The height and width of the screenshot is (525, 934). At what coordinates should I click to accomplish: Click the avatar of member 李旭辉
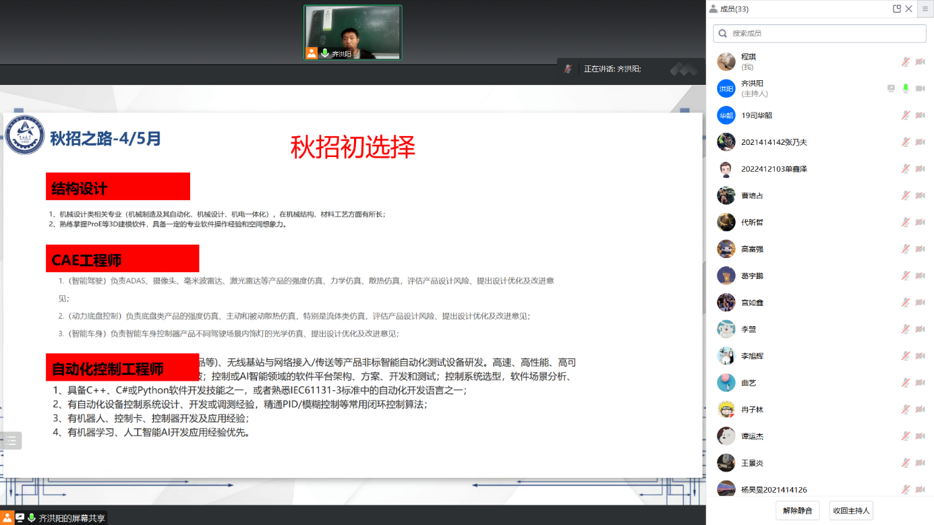726,356
